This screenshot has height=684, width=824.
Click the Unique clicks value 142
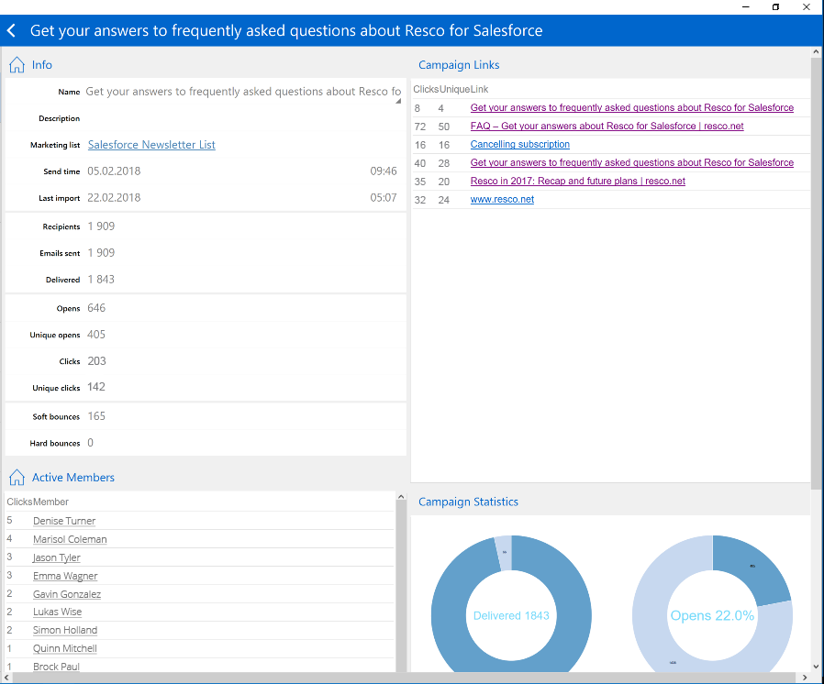click(x=96, y=388)
